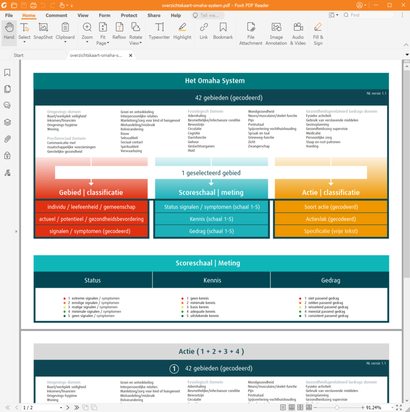
Task: Adjust the zoom slider in status bar
Action: click(336, 407)
